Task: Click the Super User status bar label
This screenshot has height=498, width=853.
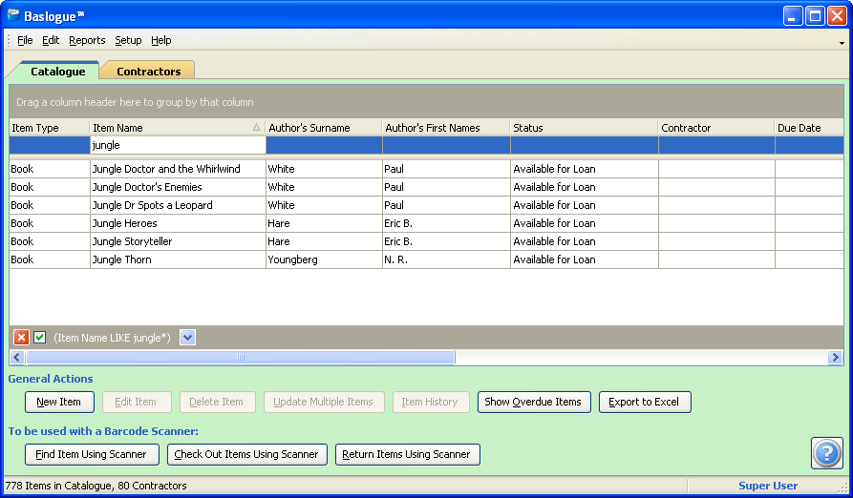Action: tap(768, 486)
